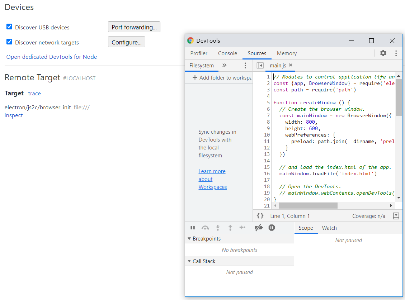405x300 pixels.
Task: Disable Discover USB devices checkbox
Action: tap(10, 27)
